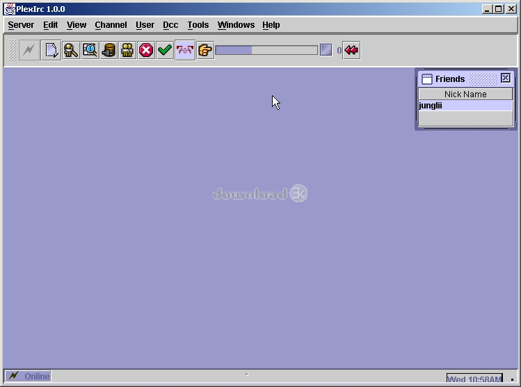Click the toolbar dotted grip handle
521x387 pixels.
click(x=13, y=50)
